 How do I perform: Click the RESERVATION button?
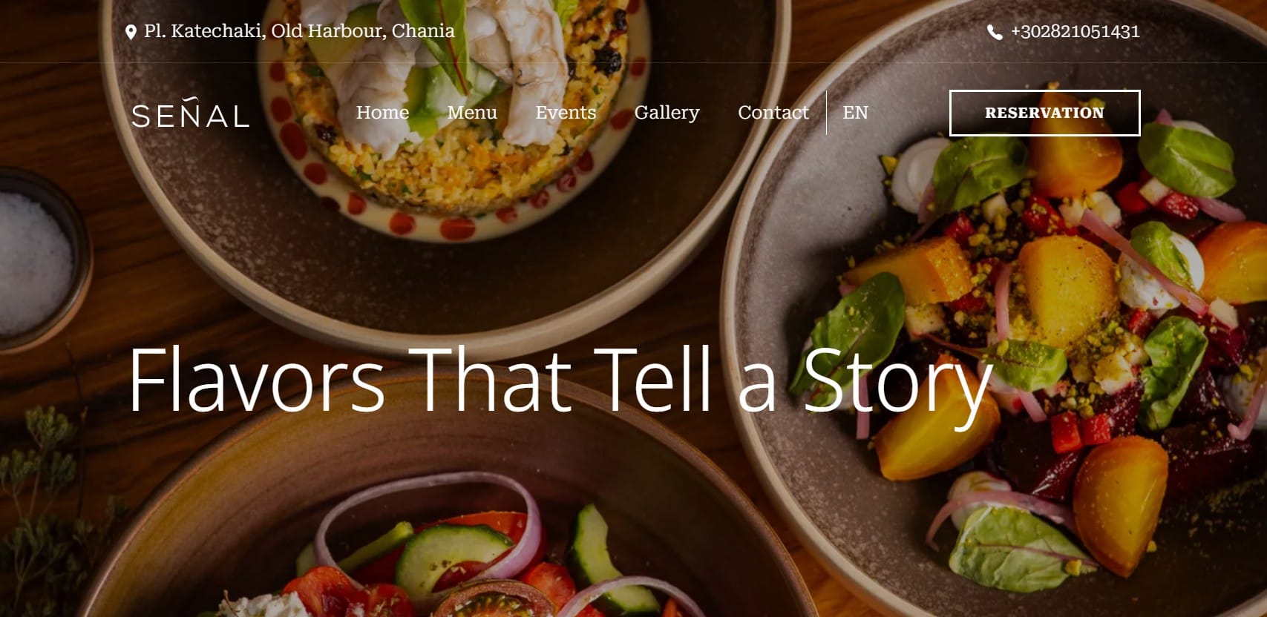pos(1044,113)
